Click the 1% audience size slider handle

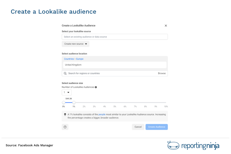(74, 102)
